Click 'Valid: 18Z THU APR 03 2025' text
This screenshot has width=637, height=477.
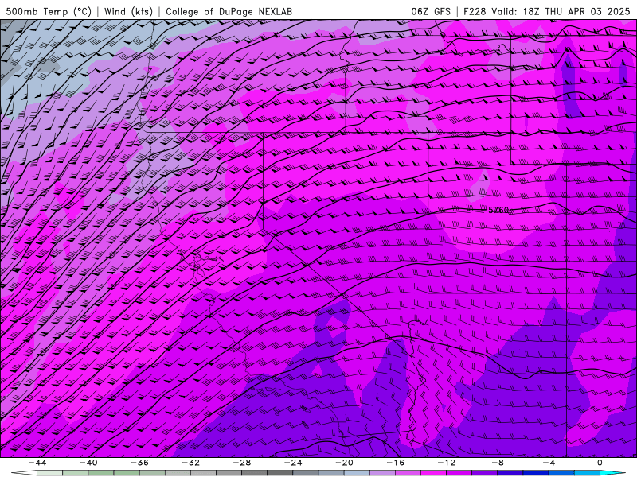point(561,11)
